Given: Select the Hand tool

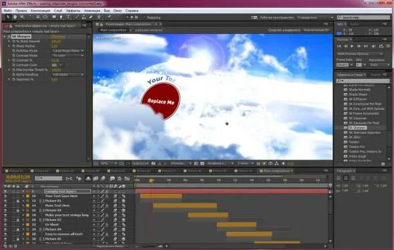Looking at the screenshot, I should pyautogui.click(x=15, y=17).
